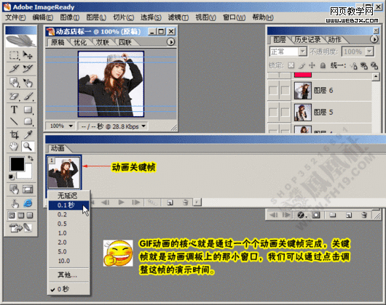Preview in Internet Explorer browser
The image size is (386, 305).
point(28,203)
